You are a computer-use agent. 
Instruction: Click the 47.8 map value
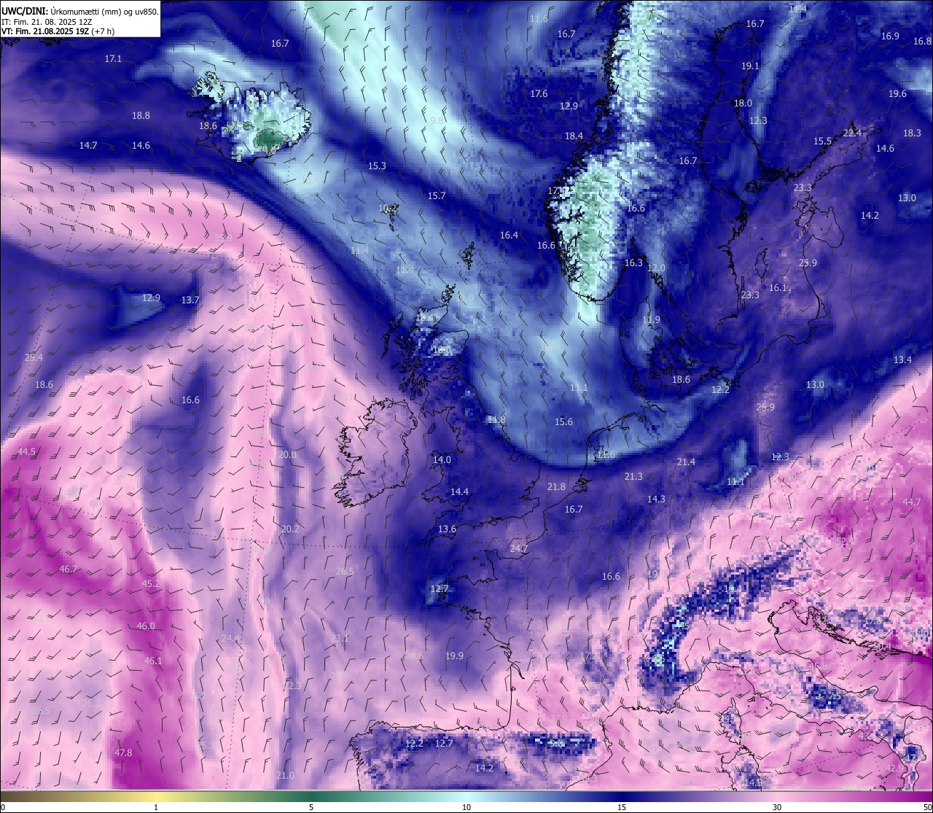click(x=123, y=752)
